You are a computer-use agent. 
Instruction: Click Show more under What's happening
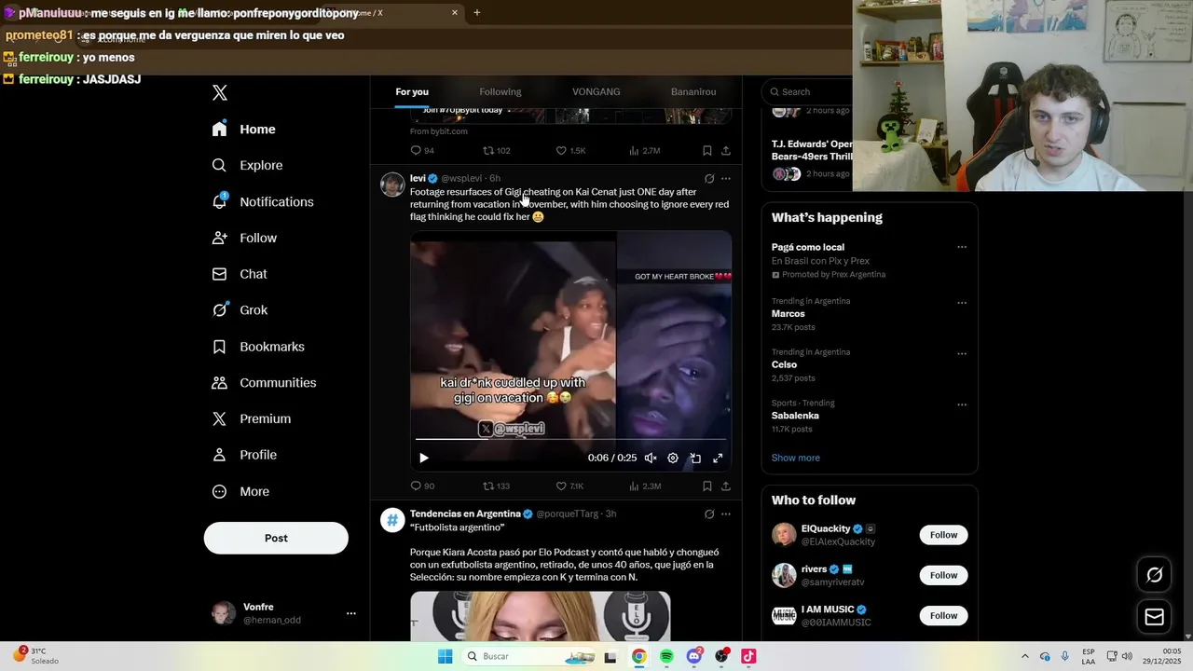(796, 458)
